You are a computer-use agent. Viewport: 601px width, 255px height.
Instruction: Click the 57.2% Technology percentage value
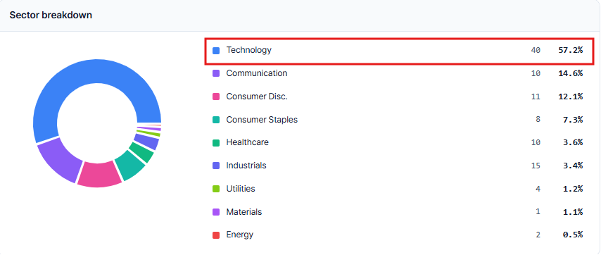pyautogui.click(x=570, y=50)
